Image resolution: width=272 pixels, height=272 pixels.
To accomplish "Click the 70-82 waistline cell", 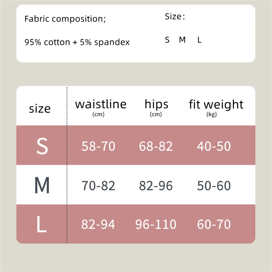I will tap(98, 186).
